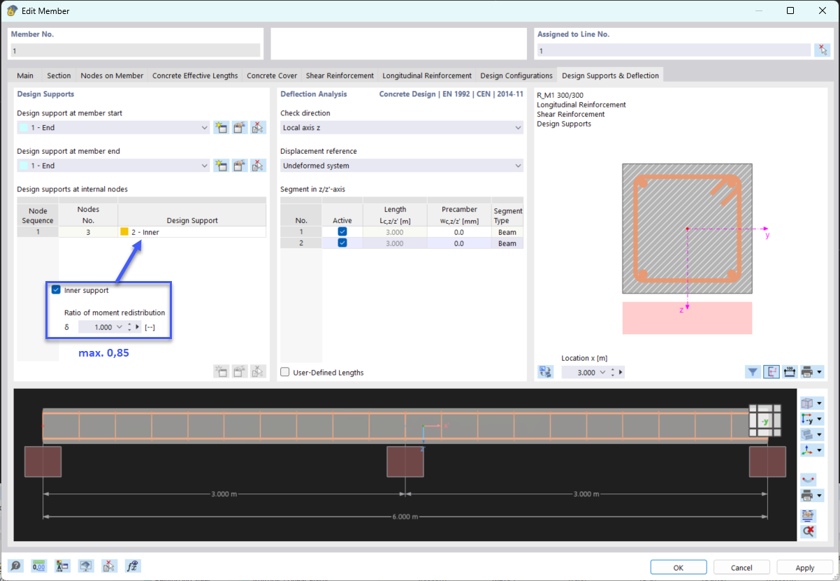840x581 pixels.
Task: Open the Displacement reference dropdown
Action: [x=517, y=165]
